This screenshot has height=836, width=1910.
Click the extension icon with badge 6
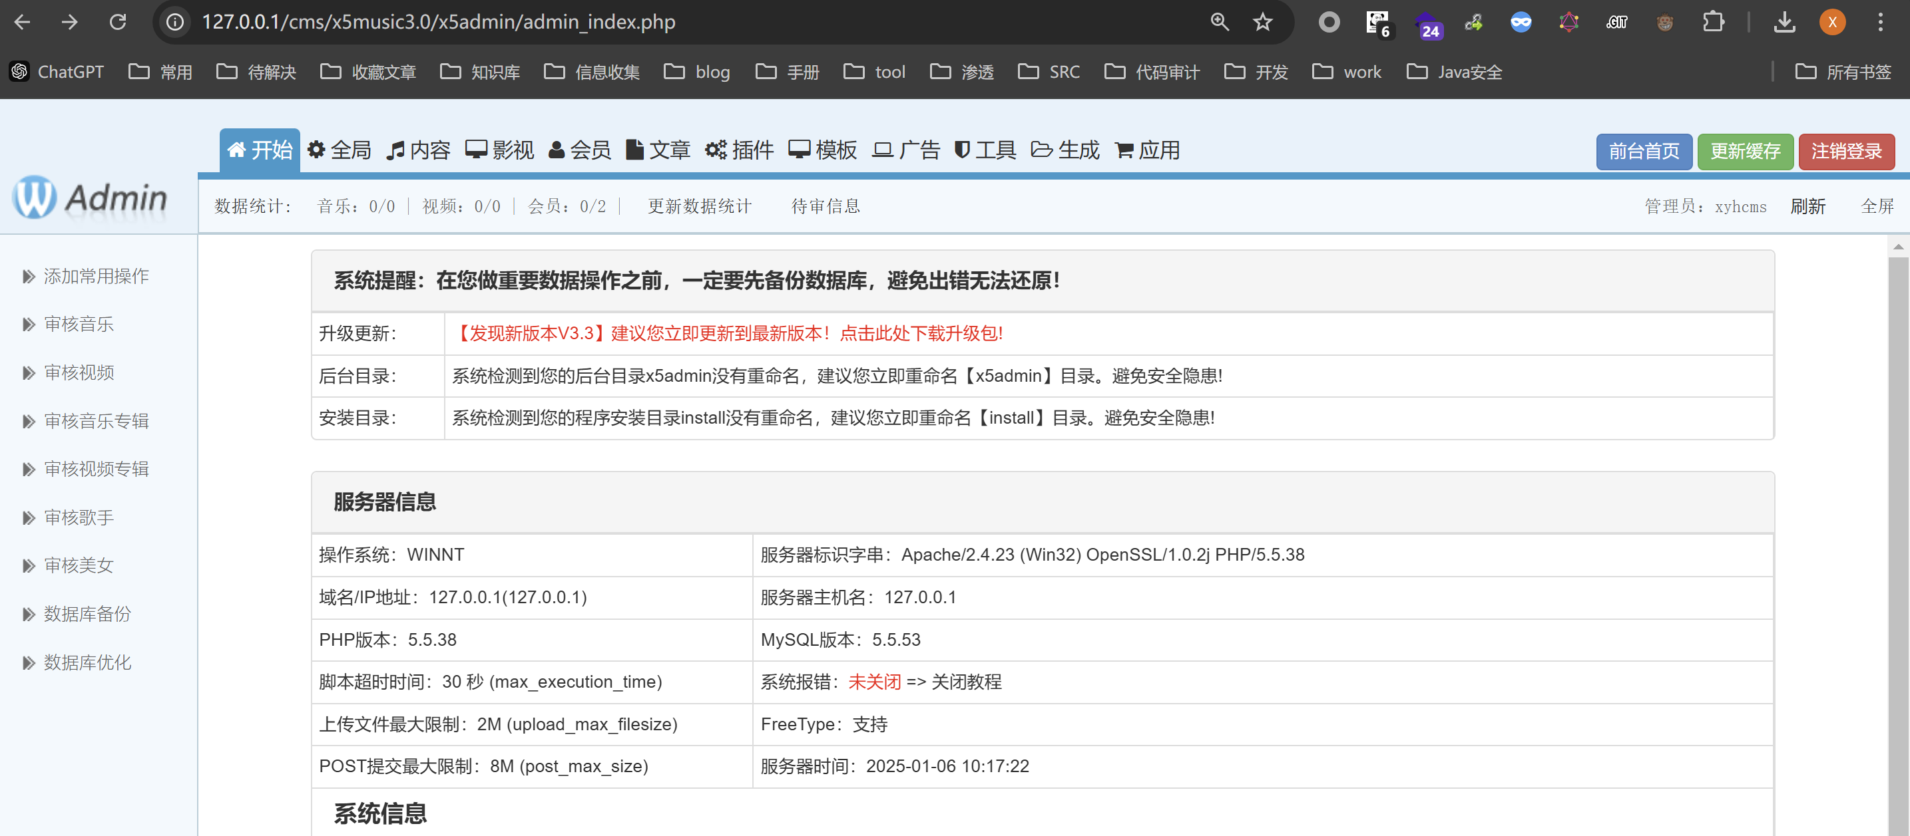[1379, 24]
